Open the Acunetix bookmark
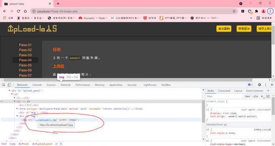This screenshot has width=275, height=146. (x=93, y=18)
